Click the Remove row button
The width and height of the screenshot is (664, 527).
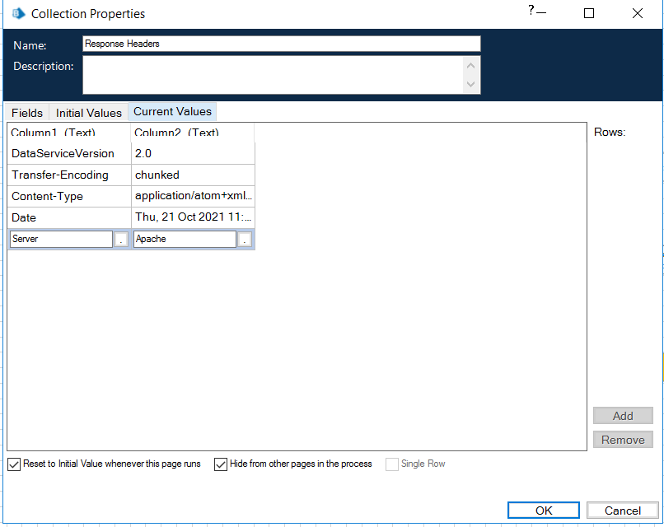pyautogui.click(x=623, y=440)
